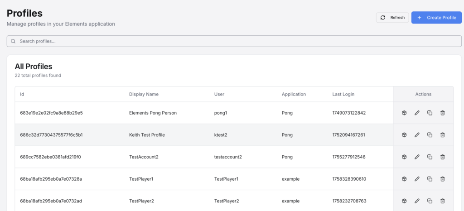The width and height of the screenshot is (464, 211).
Task: Delete the TestAccount2 profile
Action: pyautogui.click(x=443, y=157)
